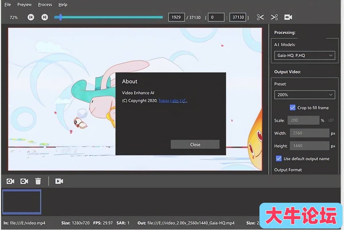The width and height of the screenshot is (344, 230).
Task: Select the video thumbnail in the list
Action: [x=21, y=202]
